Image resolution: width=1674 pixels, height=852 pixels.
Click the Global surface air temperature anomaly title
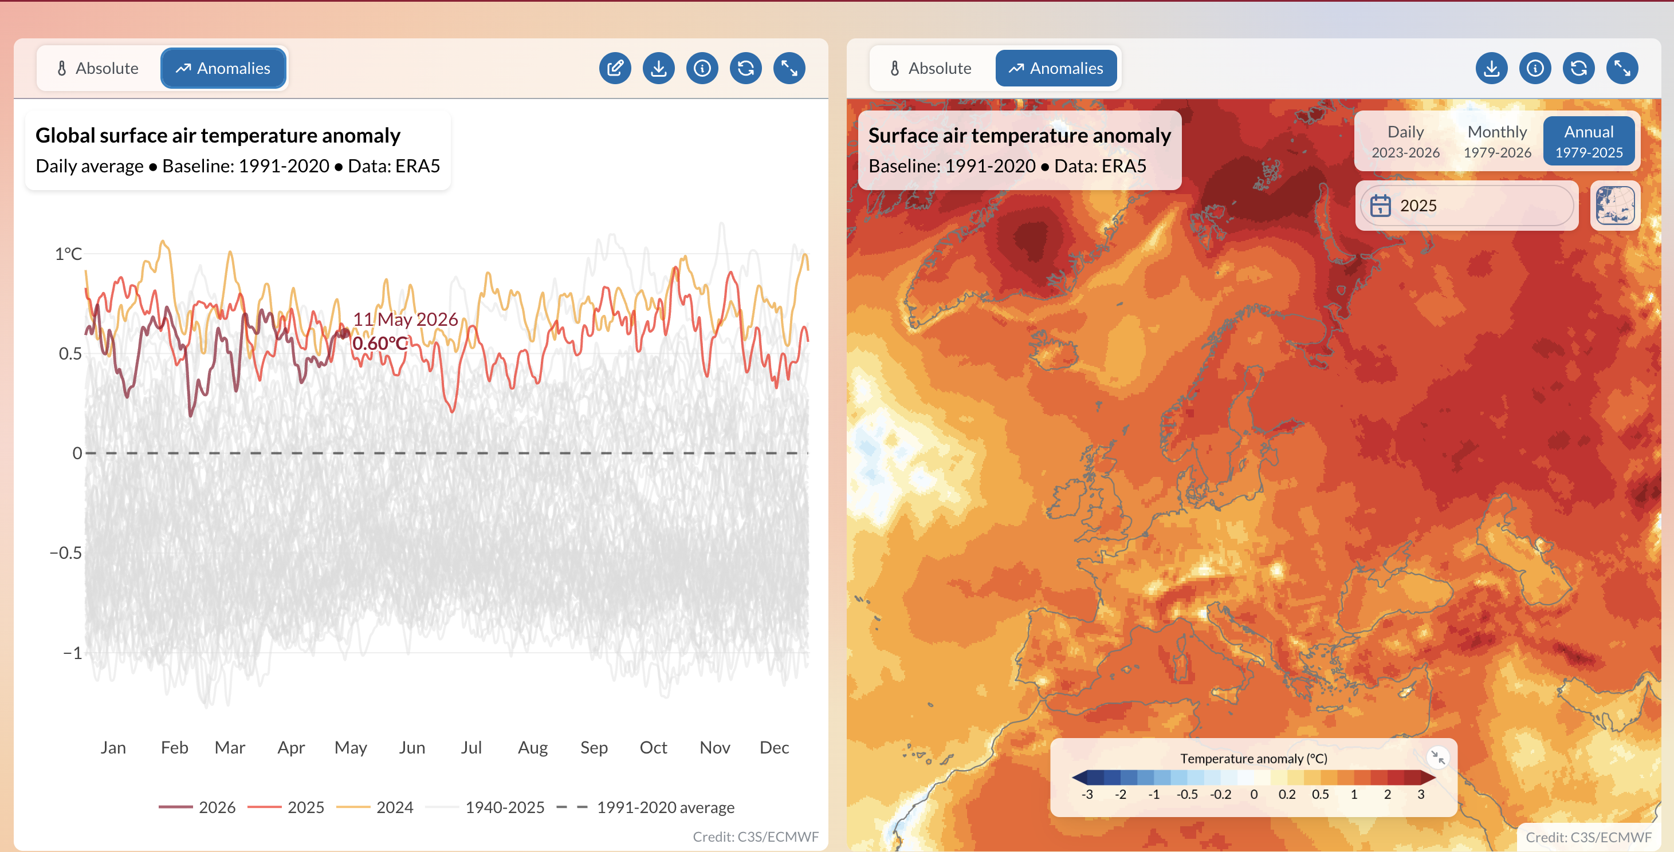pos(218,135)
